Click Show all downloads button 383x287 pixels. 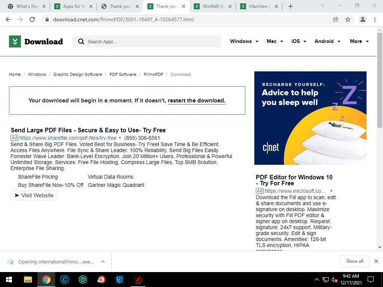pos(355,261)
